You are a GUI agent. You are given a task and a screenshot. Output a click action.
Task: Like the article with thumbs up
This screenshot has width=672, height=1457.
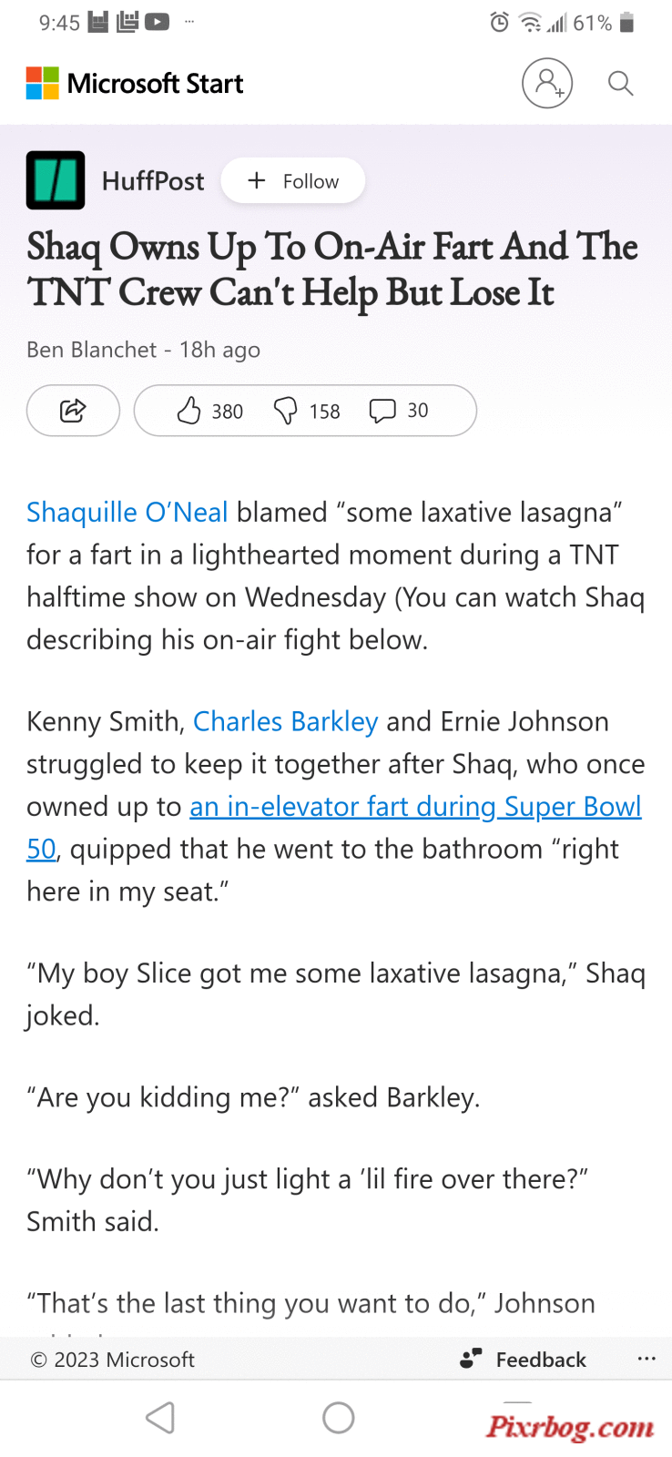pyautogui.click(x=209, y=411)
